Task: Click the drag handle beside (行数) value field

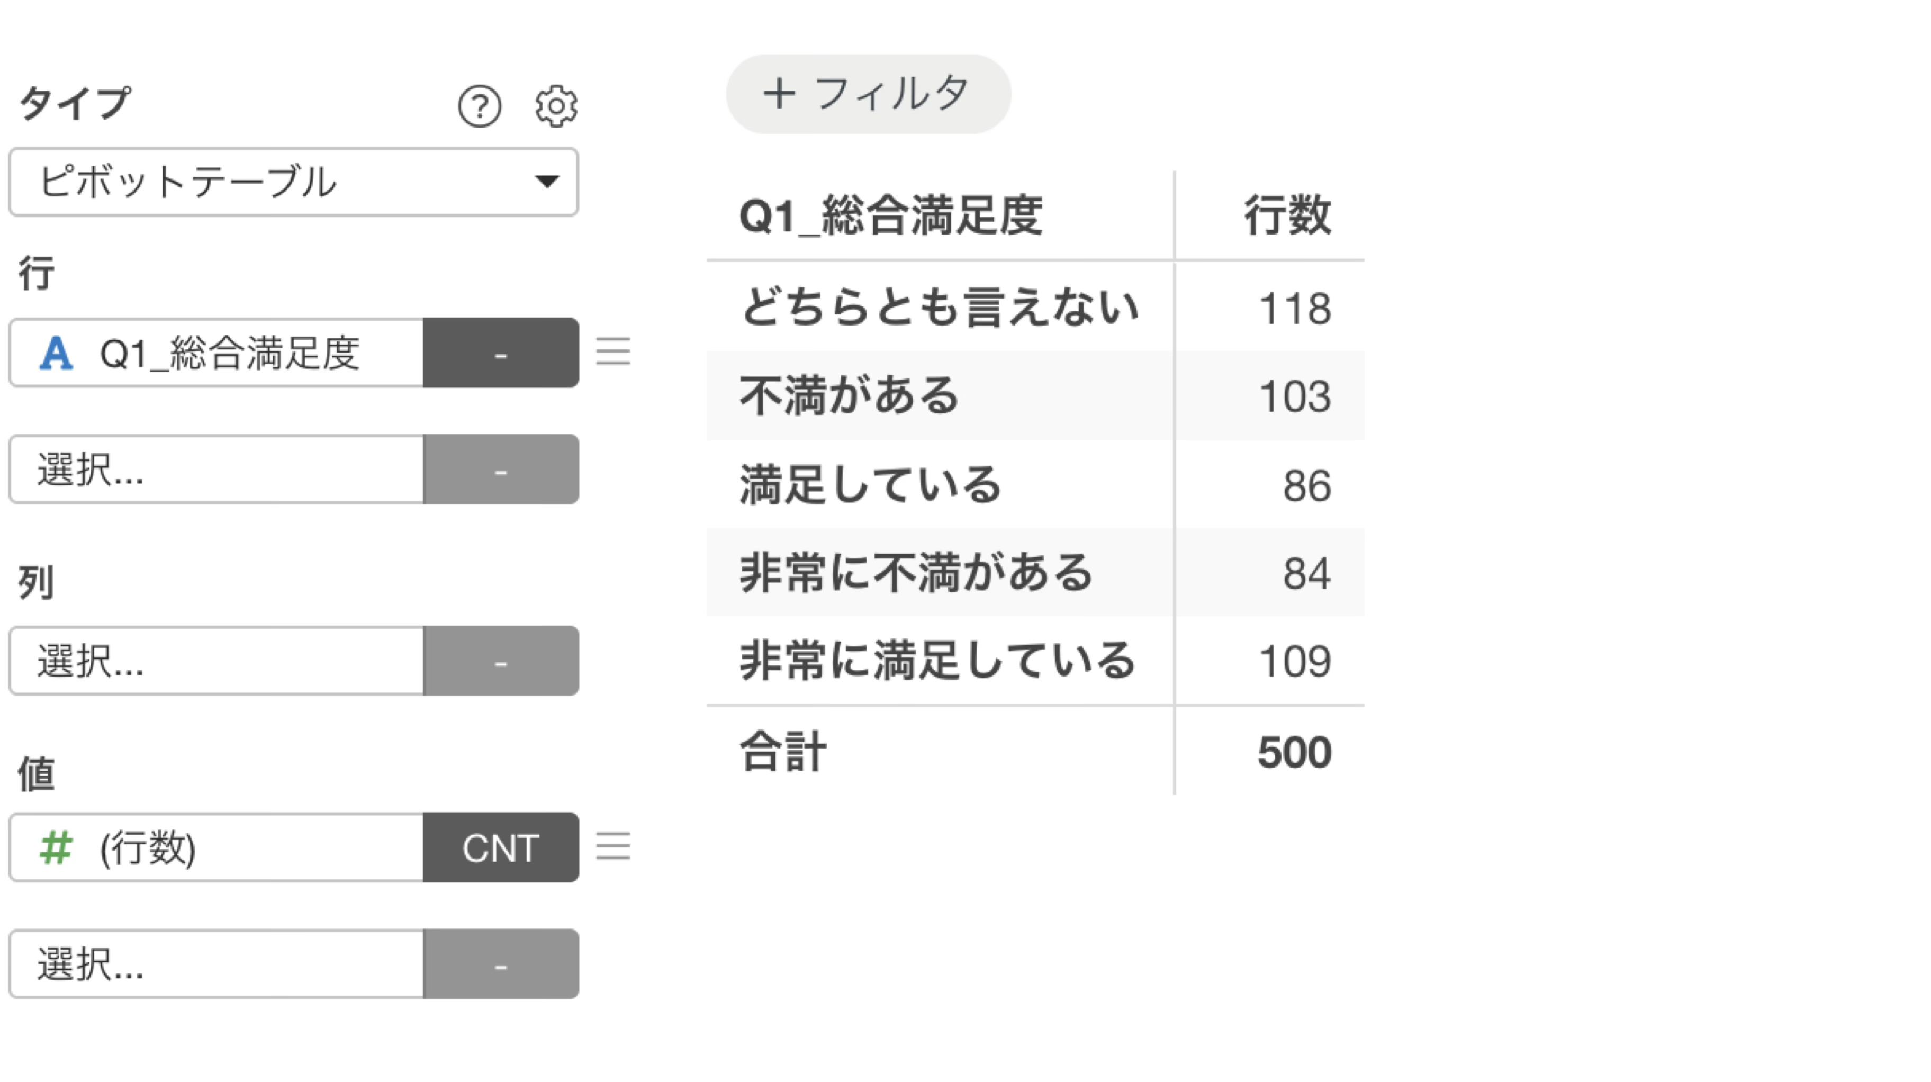Action: click(613, 846)
